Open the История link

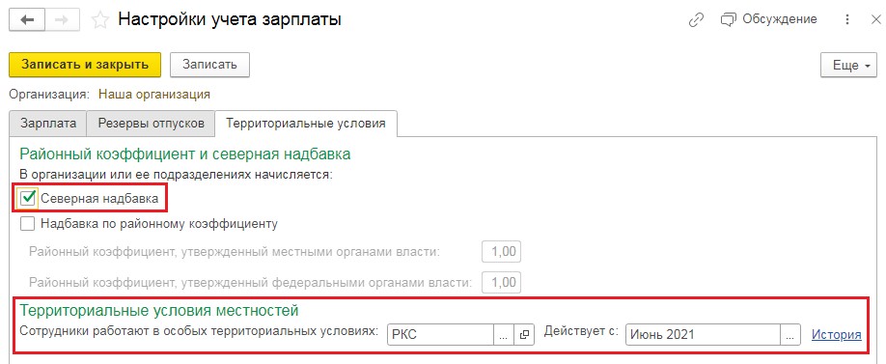(x=836, y=335)
